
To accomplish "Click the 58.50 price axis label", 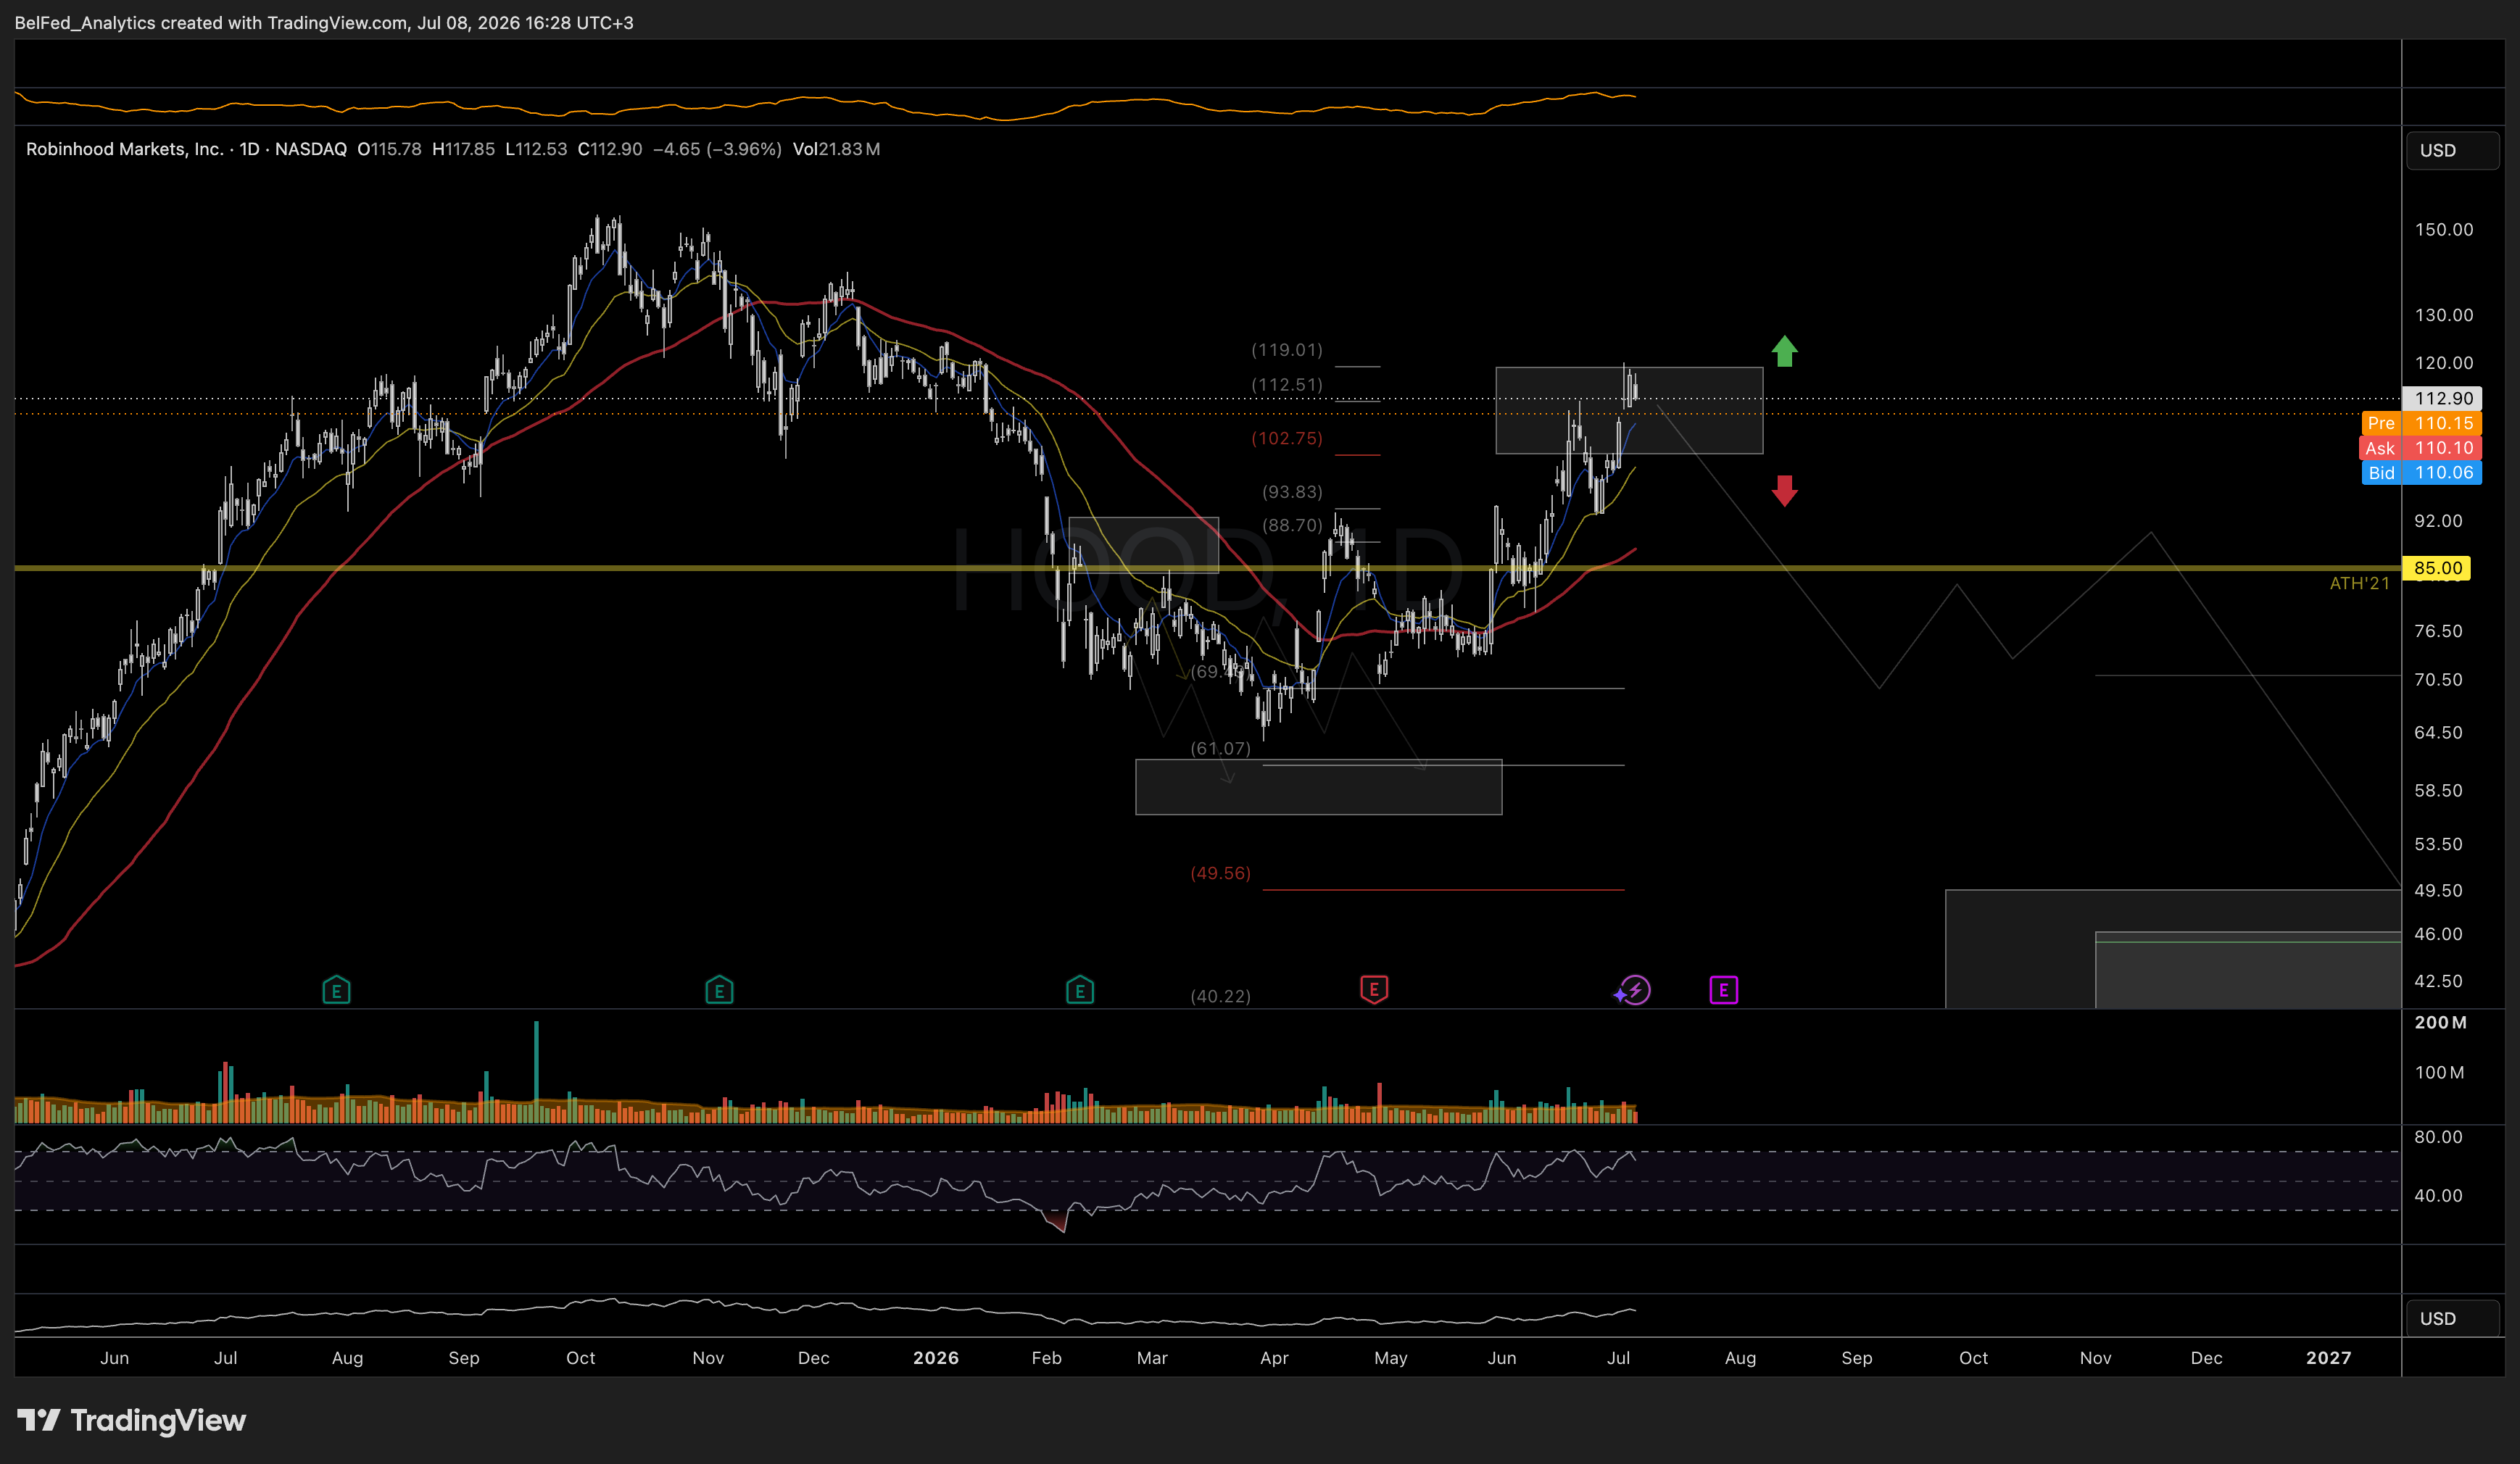I will (x=2438, y=791).
